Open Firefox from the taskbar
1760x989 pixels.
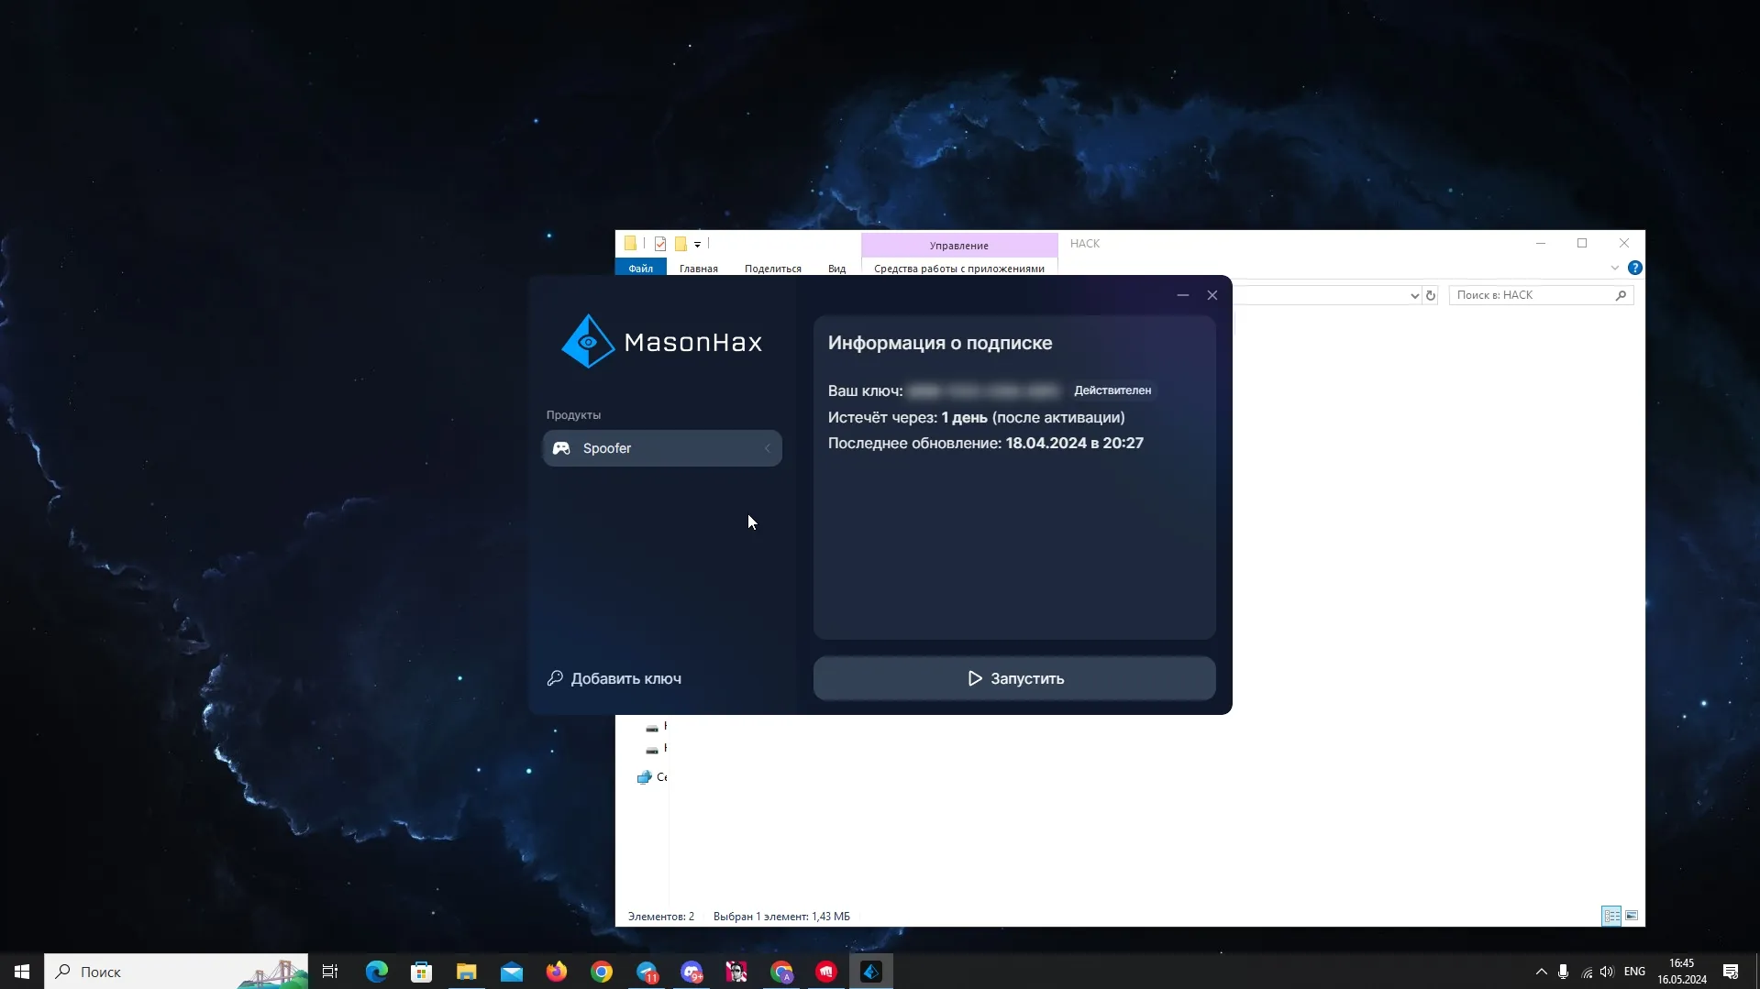click(557, 972)
